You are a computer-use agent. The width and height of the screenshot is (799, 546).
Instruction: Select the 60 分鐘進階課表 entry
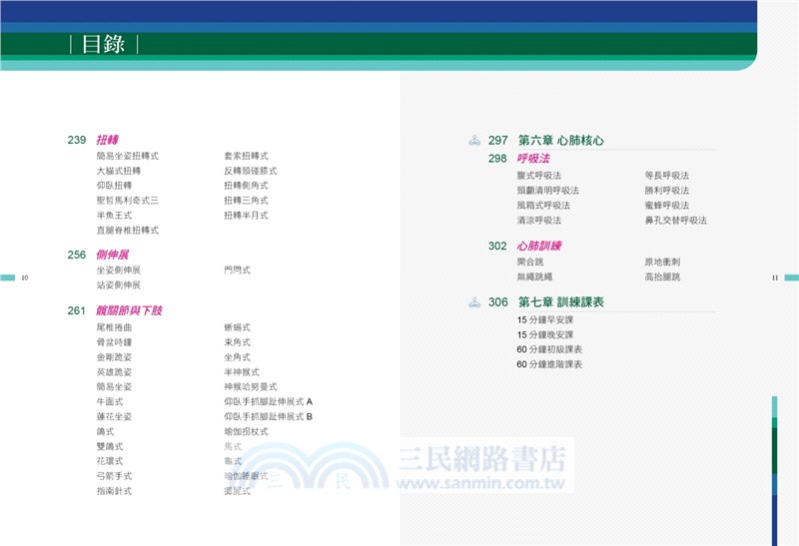coord(549,364)
